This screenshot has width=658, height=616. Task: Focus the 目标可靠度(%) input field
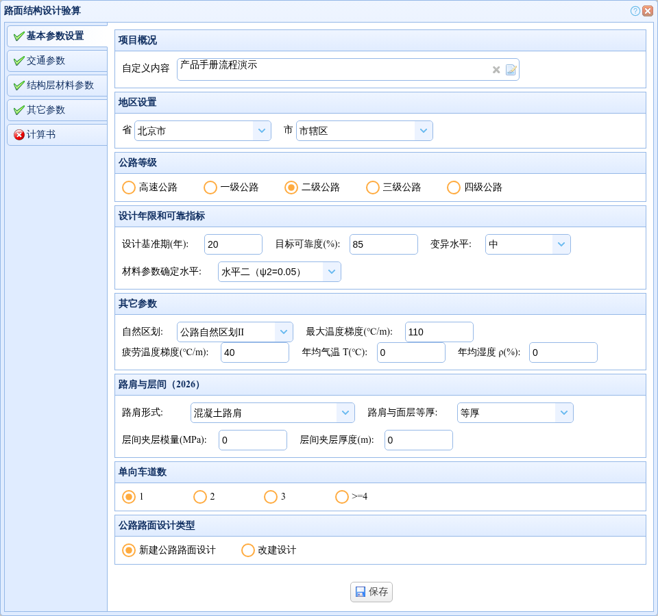384,244
